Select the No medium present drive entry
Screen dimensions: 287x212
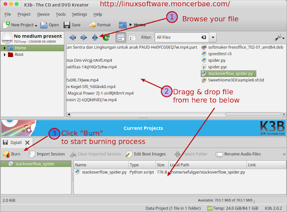pos(32,38)
